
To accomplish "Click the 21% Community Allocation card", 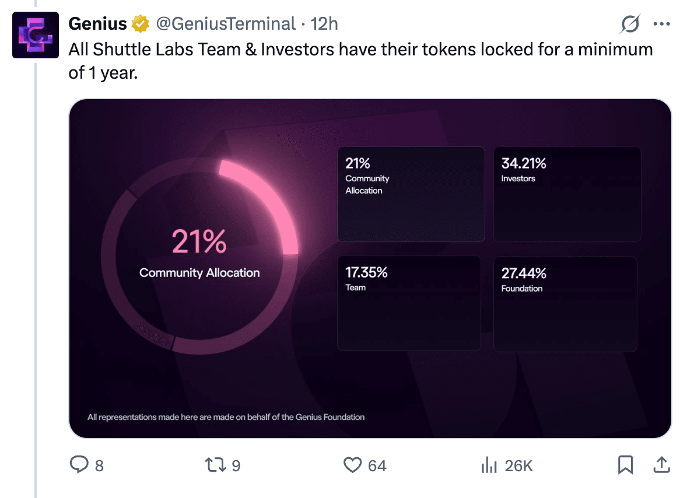I will (x=411, y=194).
